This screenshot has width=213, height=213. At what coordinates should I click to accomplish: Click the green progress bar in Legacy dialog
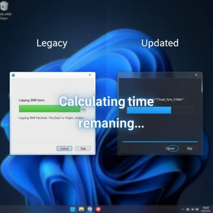point(50,109)
